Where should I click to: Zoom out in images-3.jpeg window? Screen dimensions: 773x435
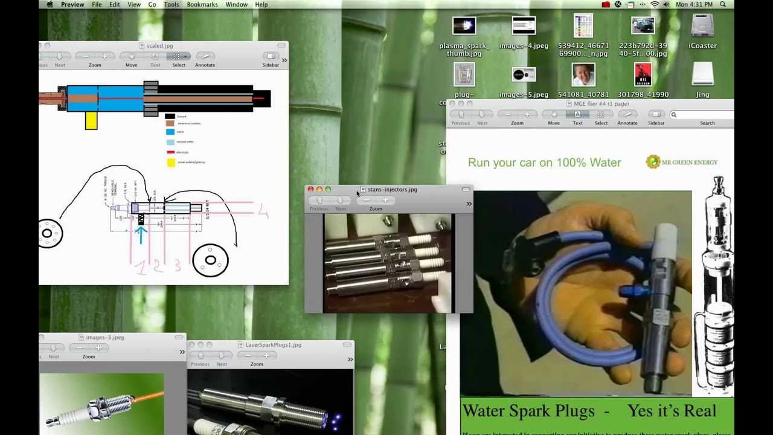pyautogui.click(x=79, y=348)
